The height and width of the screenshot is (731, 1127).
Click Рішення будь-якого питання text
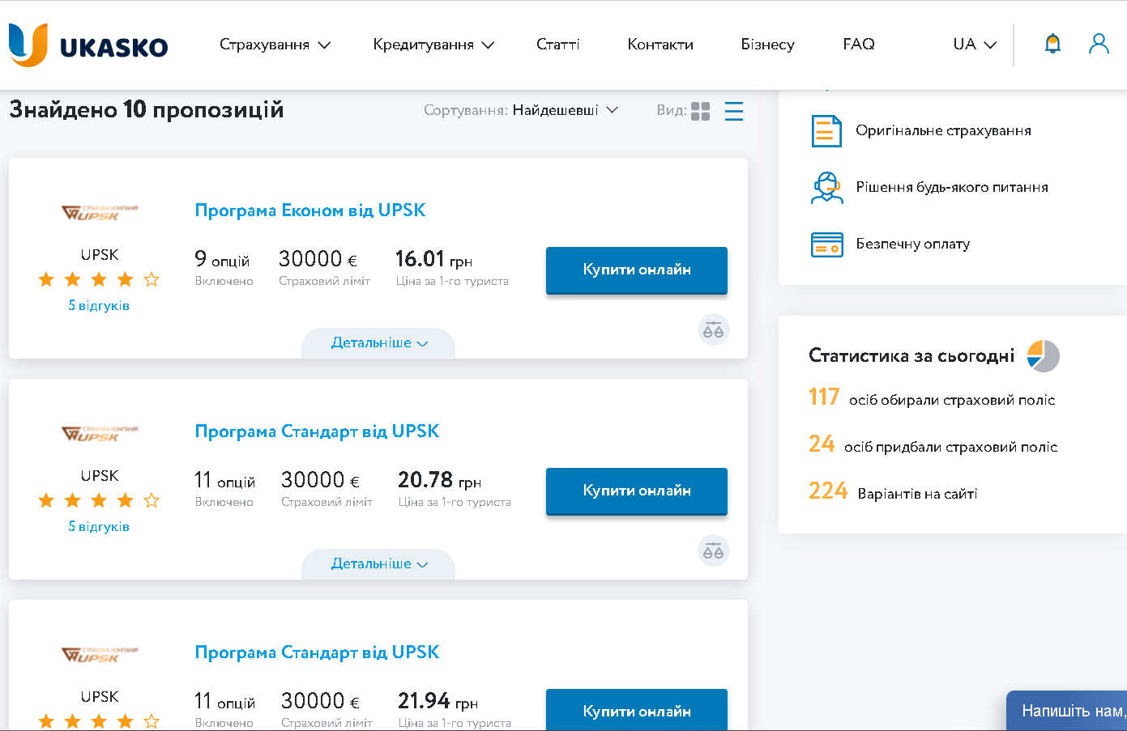click(952, 188)
